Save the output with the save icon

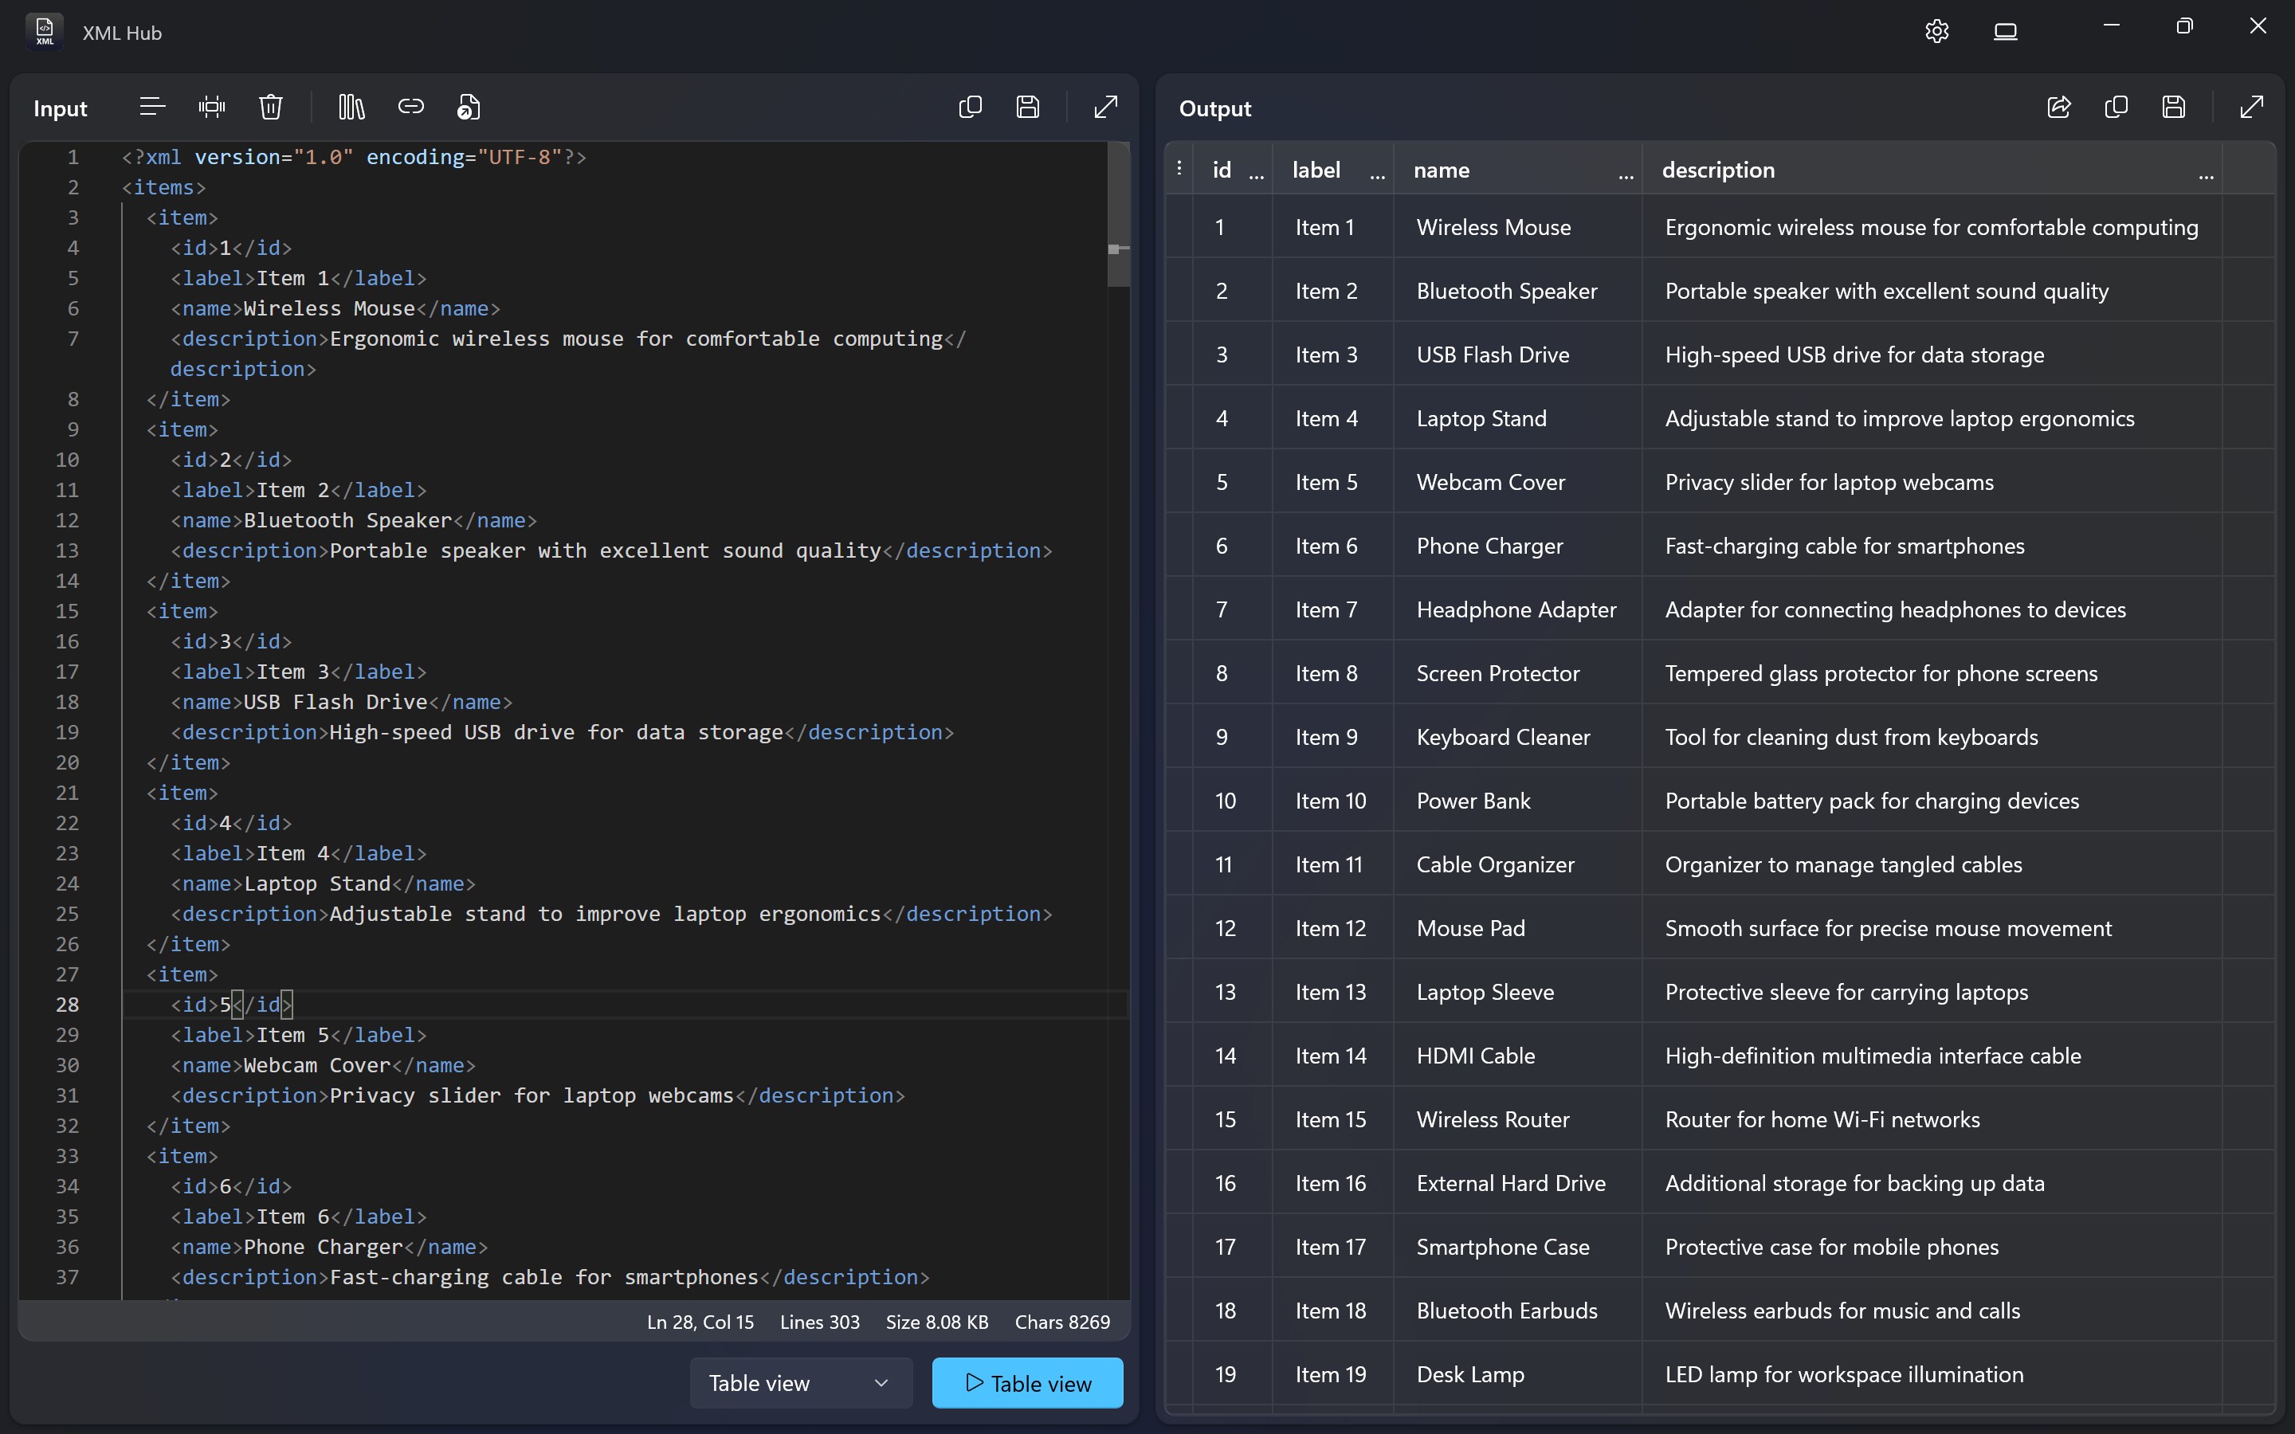[2172, 108]
